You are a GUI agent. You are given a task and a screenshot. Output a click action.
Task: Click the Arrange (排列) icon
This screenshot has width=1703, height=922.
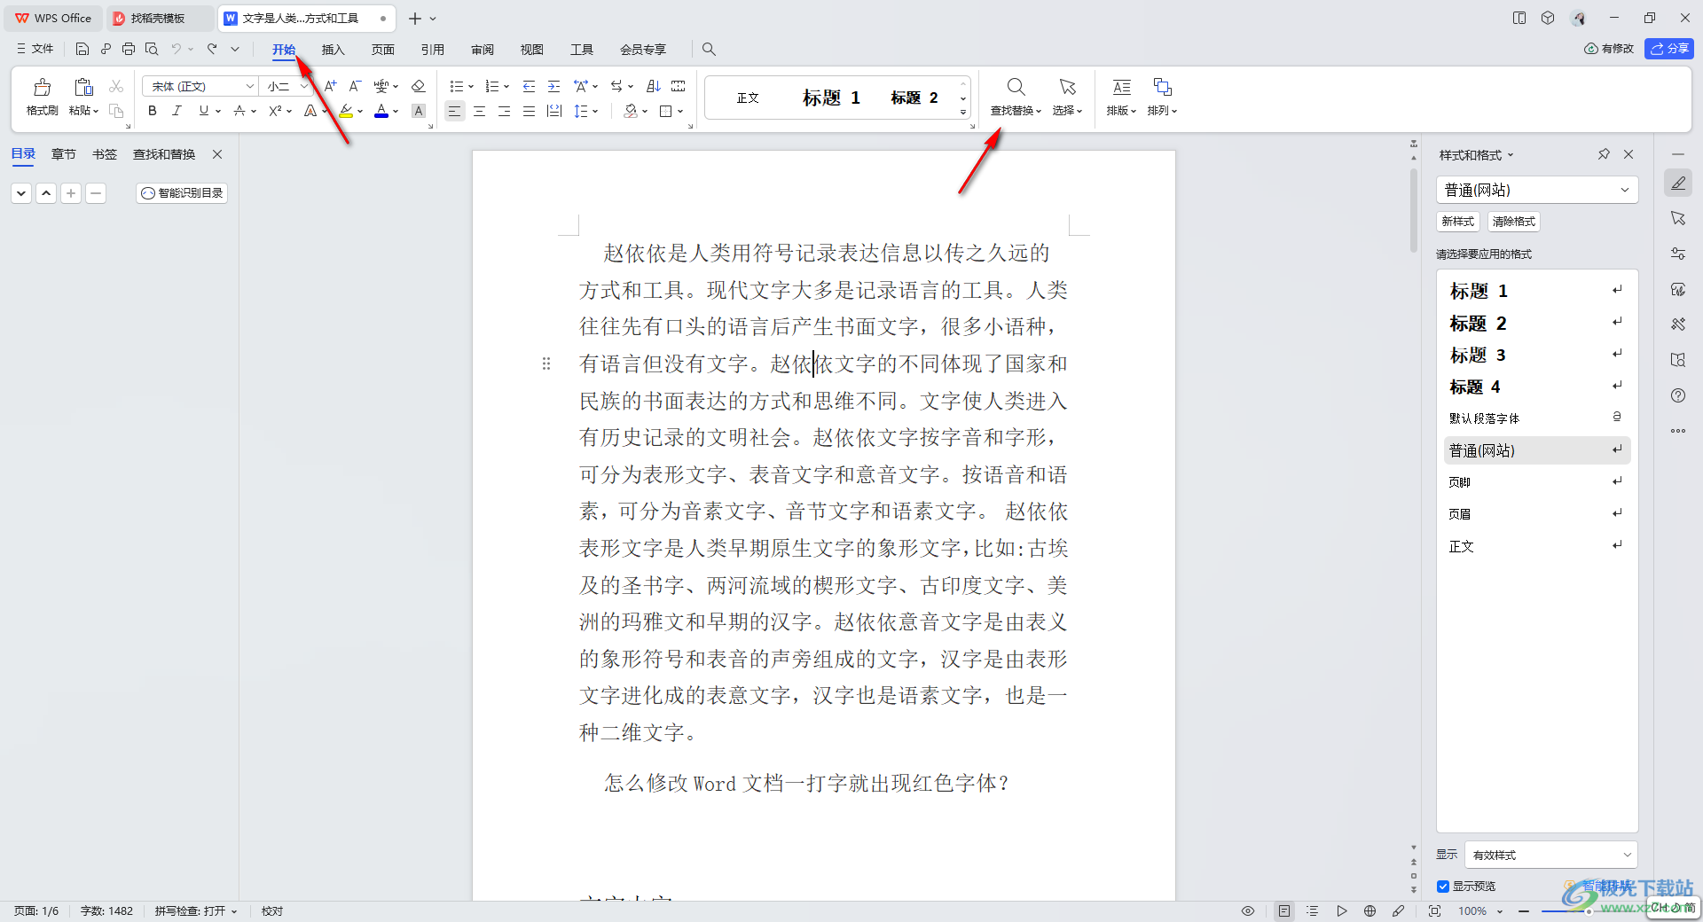[1162, 87]
